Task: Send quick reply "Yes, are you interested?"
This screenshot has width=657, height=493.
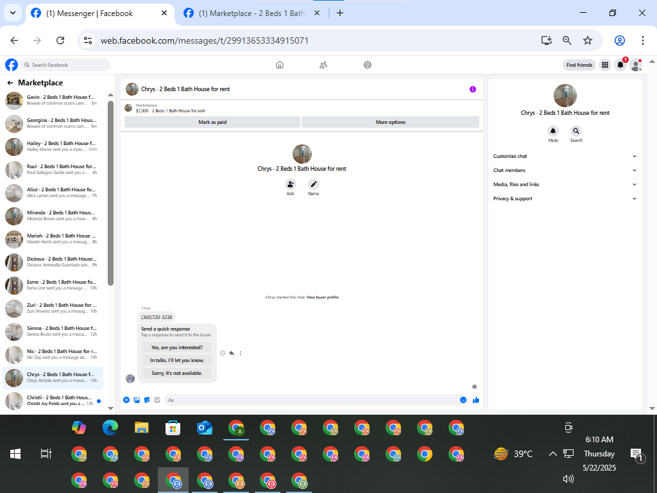Action: pos(177,347)
